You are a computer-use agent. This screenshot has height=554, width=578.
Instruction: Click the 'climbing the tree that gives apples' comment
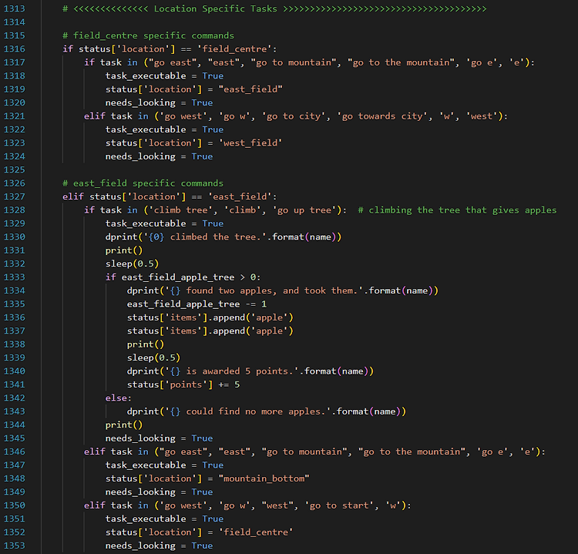coord(457,210)
